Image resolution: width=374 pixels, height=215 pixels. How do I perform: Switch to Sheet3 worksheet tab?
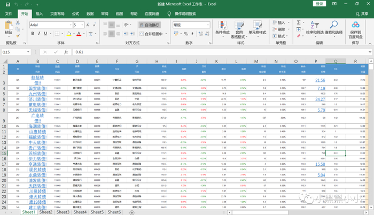point(63,212)
